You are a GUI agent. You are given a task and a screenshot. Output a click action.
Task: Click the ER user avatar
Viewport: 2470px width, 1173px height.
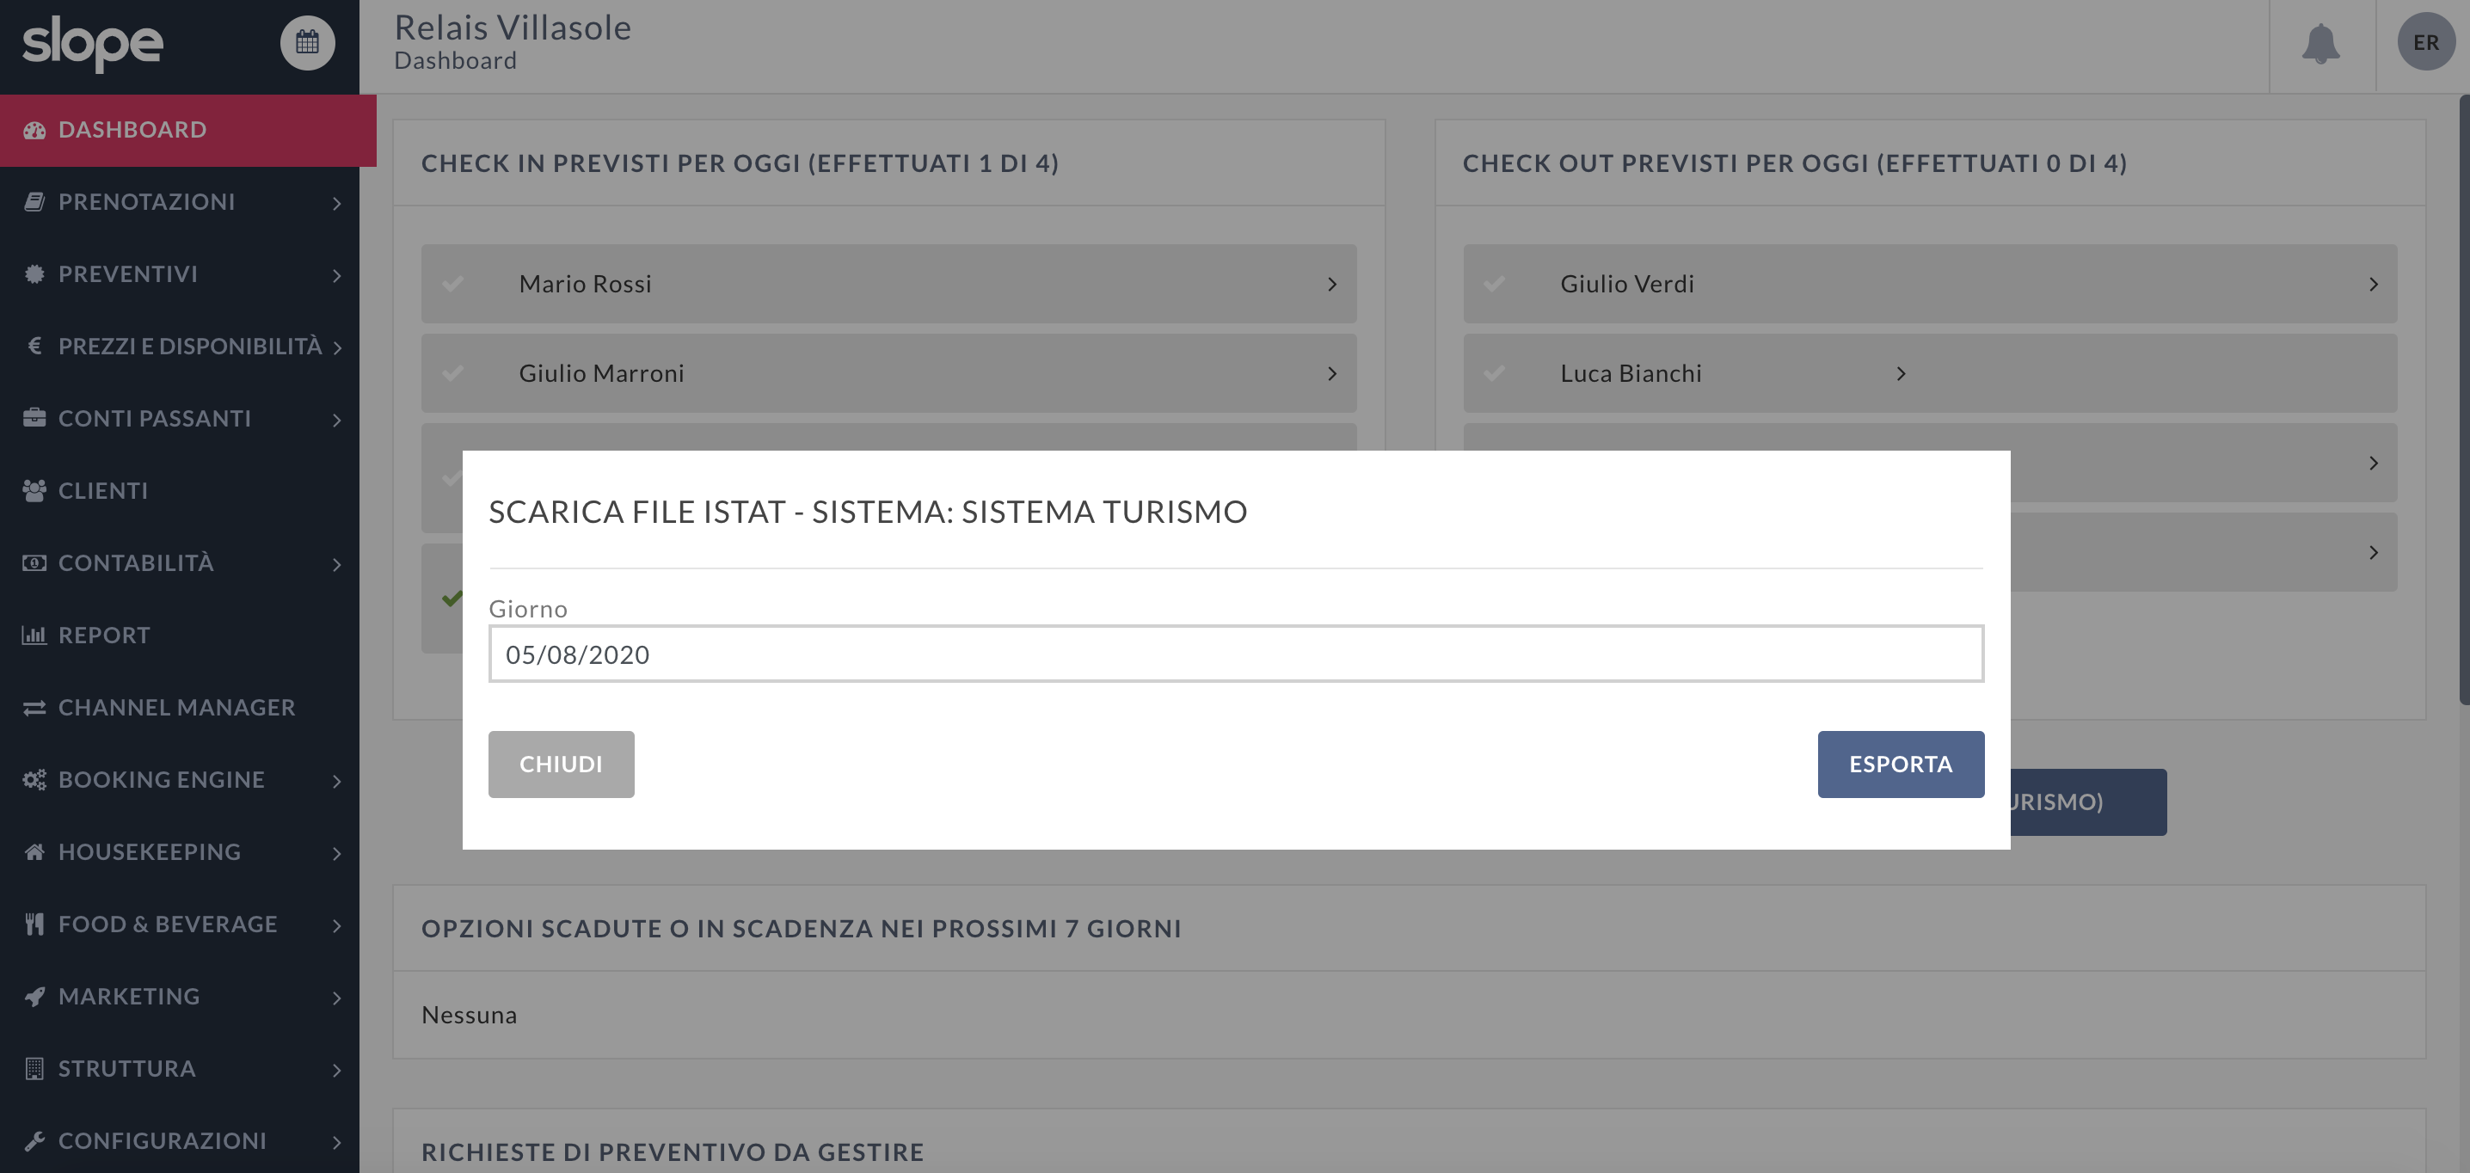[2425, 42]
